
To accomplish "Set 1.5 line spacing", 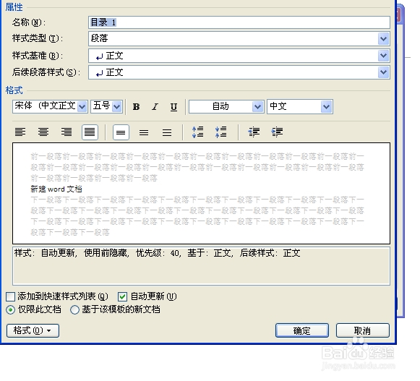I will tap(144, 132).
